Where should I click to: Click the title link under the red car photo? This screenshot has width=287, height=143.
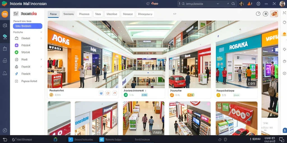tap(176, 90)
